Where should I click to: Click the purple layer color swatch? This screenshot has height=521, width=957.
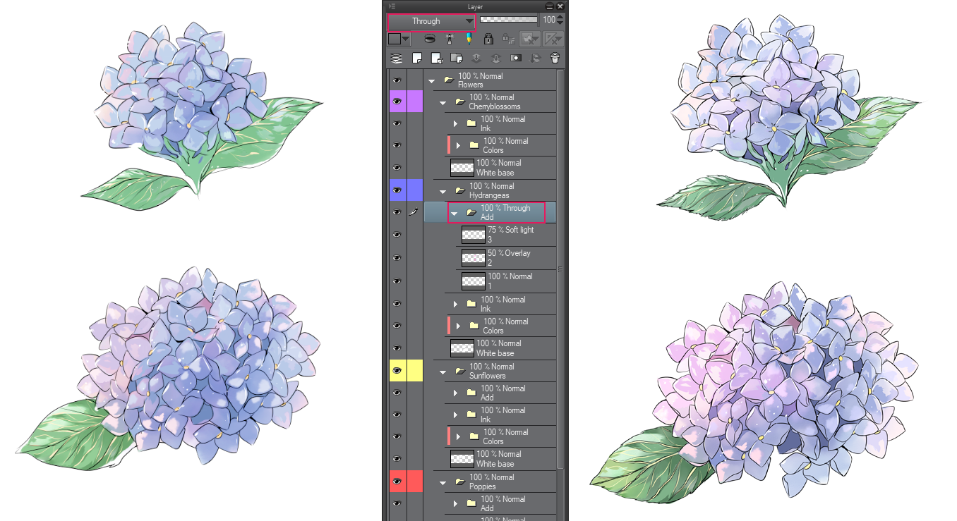coord(416,102)
